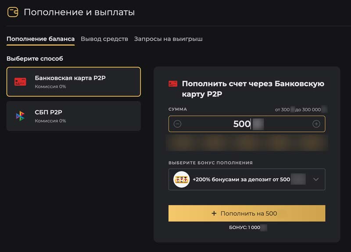The height and width of the screenshot is (252, 351).
Task: Open the deposit bonus selection dropdown
Action: pos(247,179)
